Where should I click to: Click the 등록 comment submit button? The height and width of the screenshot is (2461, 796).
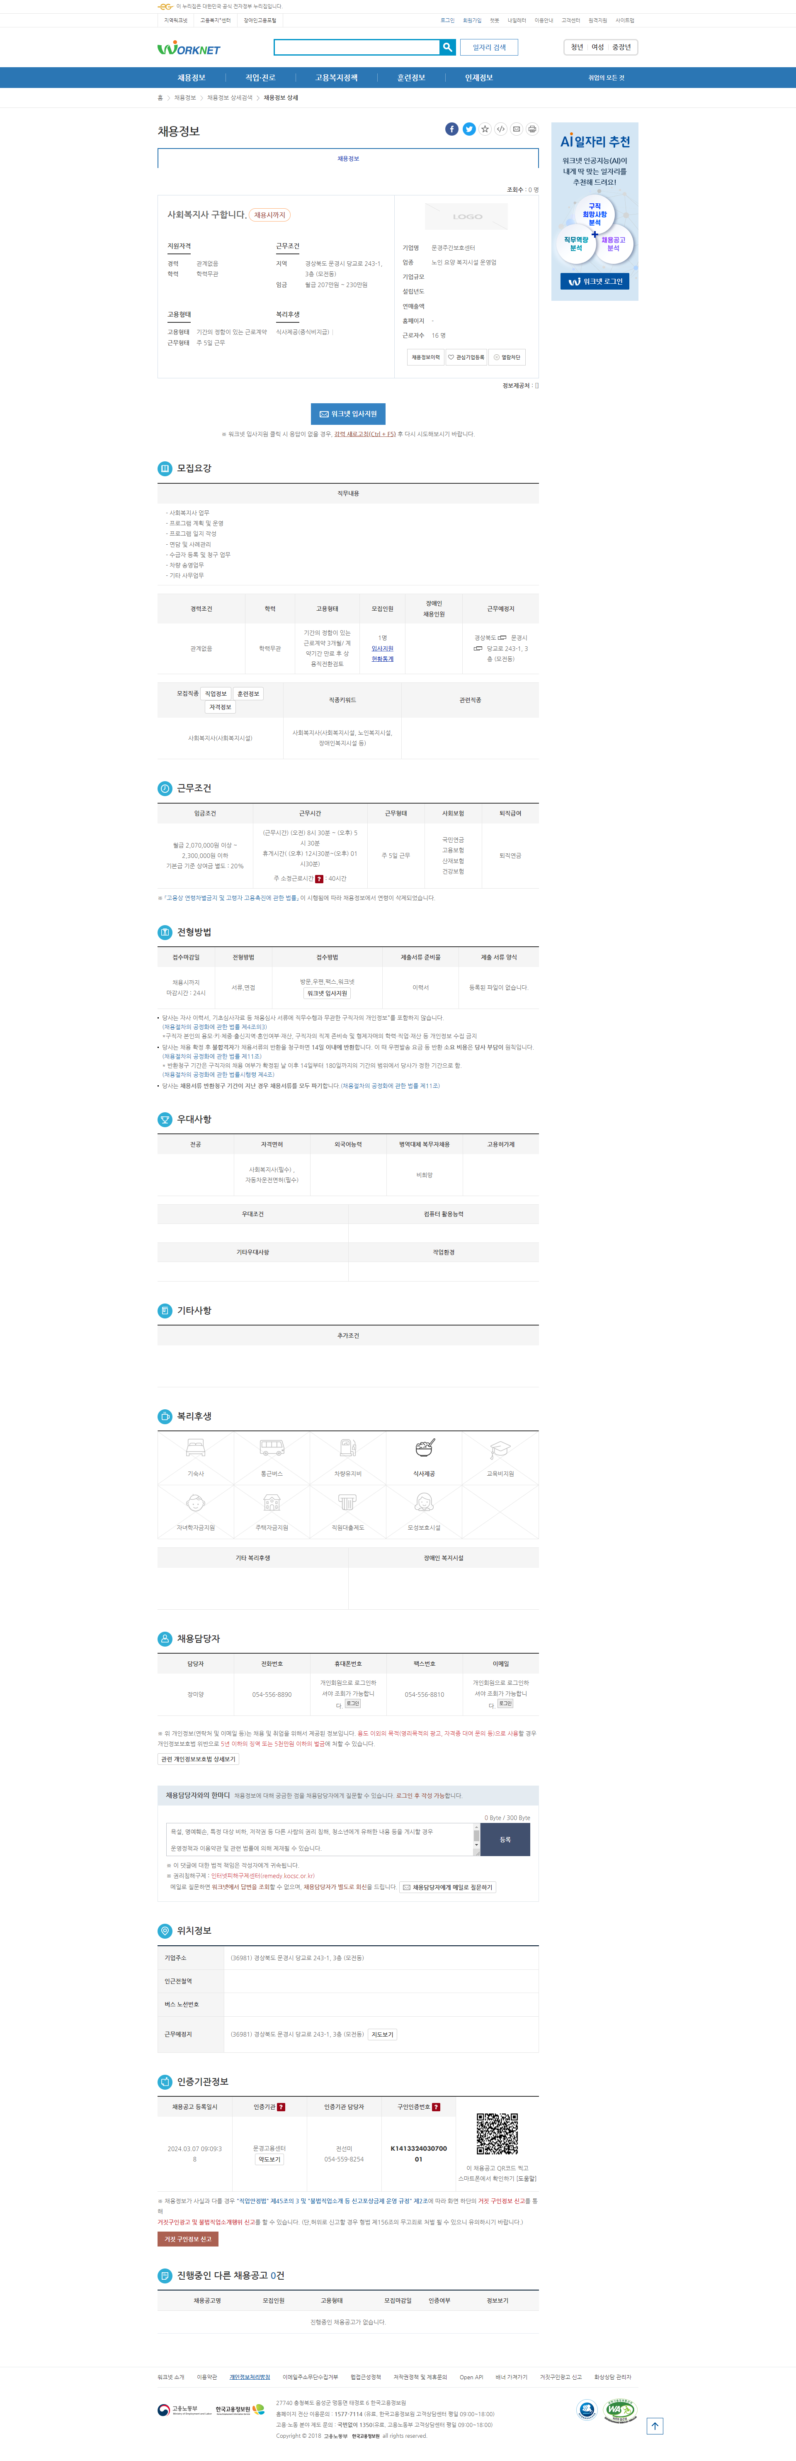[505, 1839]
